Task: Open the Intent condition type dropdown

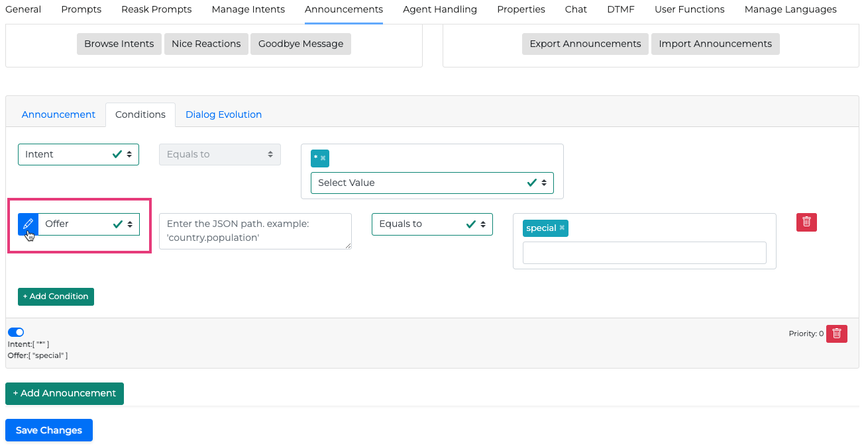Action: (x=78, y=154)
